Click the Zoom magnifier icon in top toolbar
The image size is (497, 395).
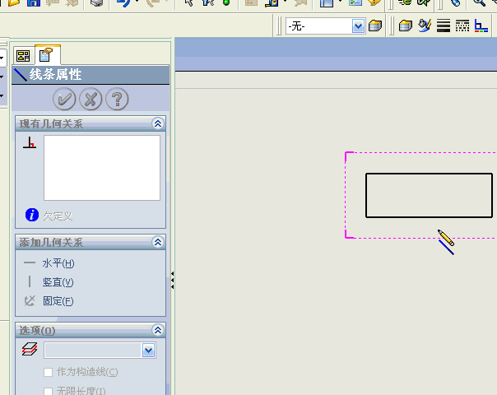pos(479,2)
